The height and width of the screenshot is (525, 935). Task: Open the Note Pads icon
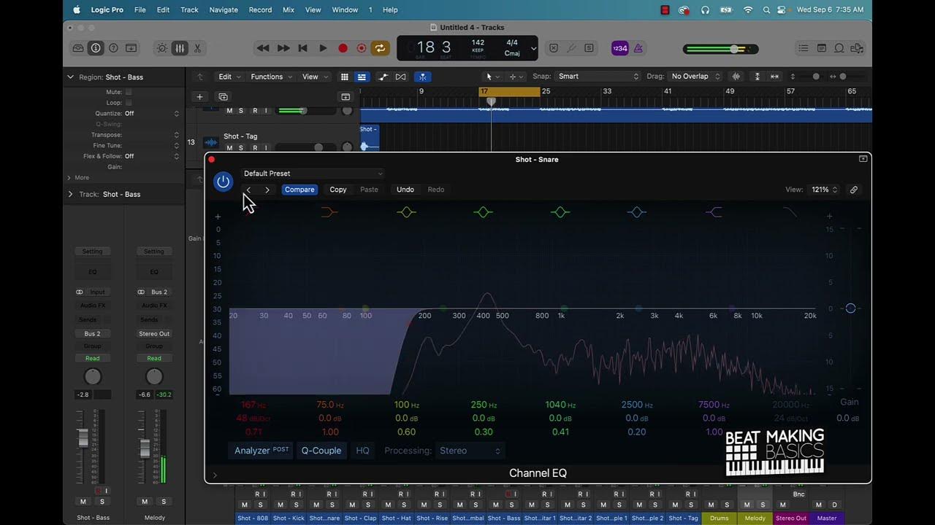tap(822, 48)
